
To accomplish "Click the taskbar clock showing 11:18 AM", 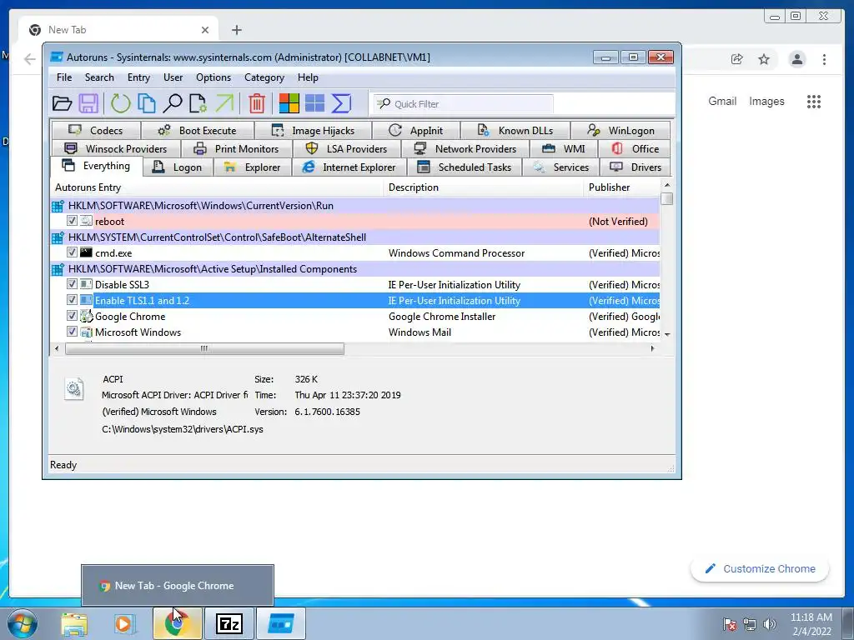I will pos(811,623).
